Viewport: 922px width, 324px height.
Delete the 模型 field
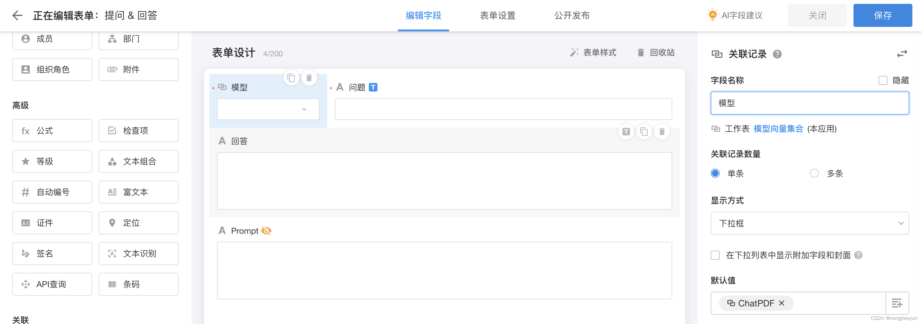tap(309, 78)
